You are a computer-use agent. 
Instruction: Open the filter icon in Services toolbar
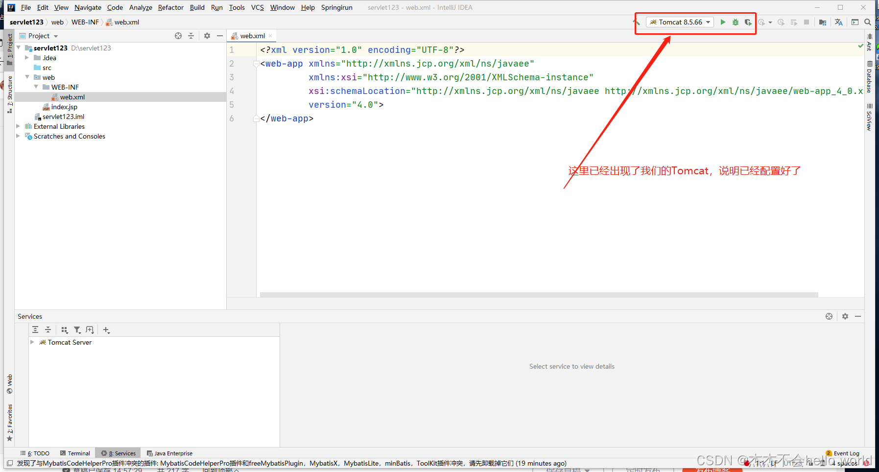coord(77,330)
